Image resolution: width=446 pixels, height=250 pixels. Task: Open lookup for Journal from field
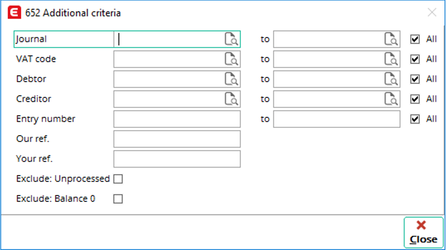point(231,39)
